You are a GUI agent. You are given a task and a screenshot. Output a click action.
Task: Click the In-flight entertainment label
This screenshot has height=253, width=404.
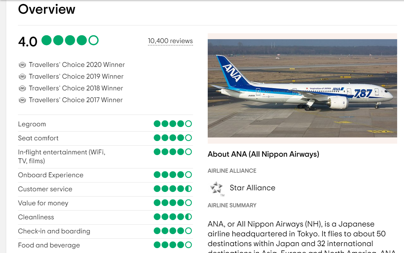point(62,156)
